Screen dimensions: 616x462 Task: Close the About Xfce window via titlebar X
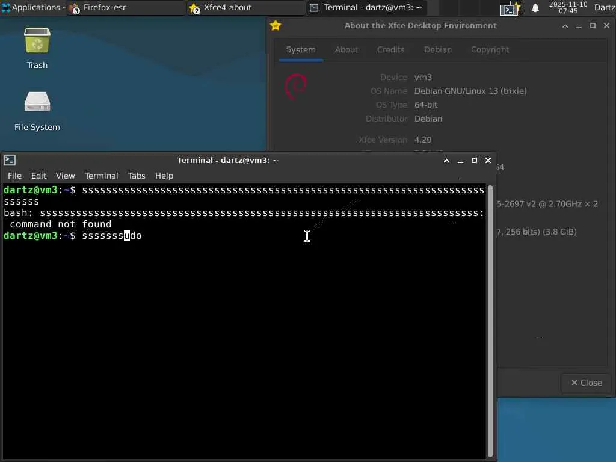[x=606, y=26]
